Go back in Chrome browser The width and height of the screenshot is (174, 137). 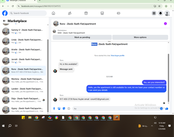pyautogui.click(x=3, y=6)
